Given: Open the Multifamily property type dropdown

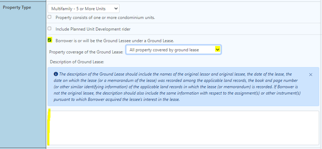Looking at the screenshot, I should coord(83,9).
